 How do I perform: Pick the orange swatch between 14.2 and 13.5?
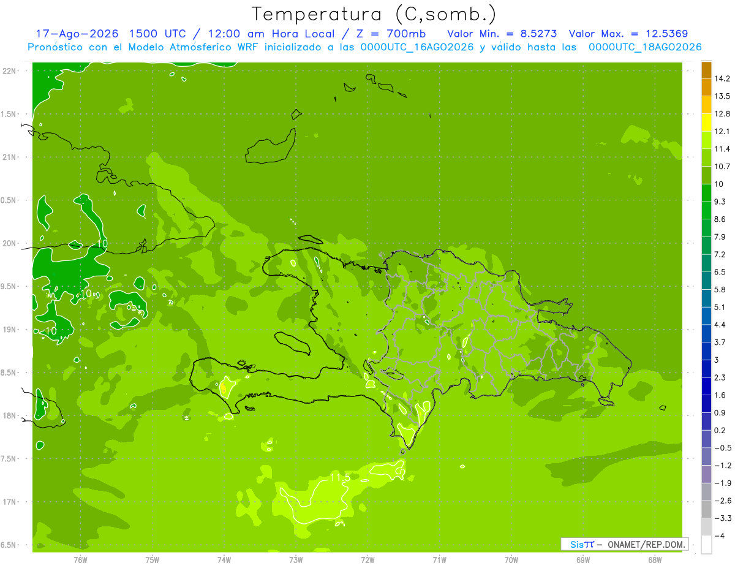tap(706, 88)
